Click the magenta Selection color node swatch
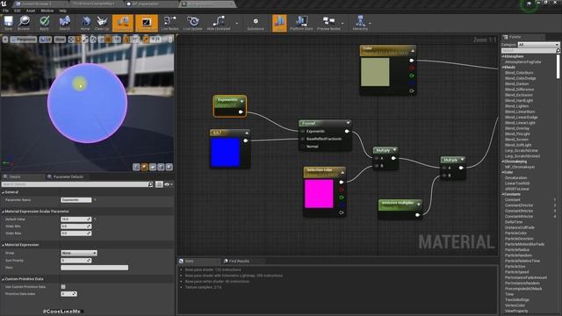Screen dimensions: 562x316 click(x=319, y=194)
